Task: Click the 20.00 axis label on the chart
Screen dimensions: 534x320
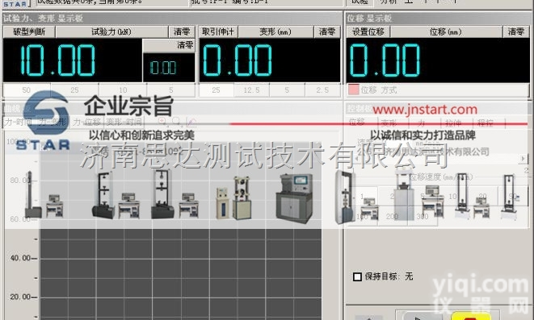Action: pos(20,297)
